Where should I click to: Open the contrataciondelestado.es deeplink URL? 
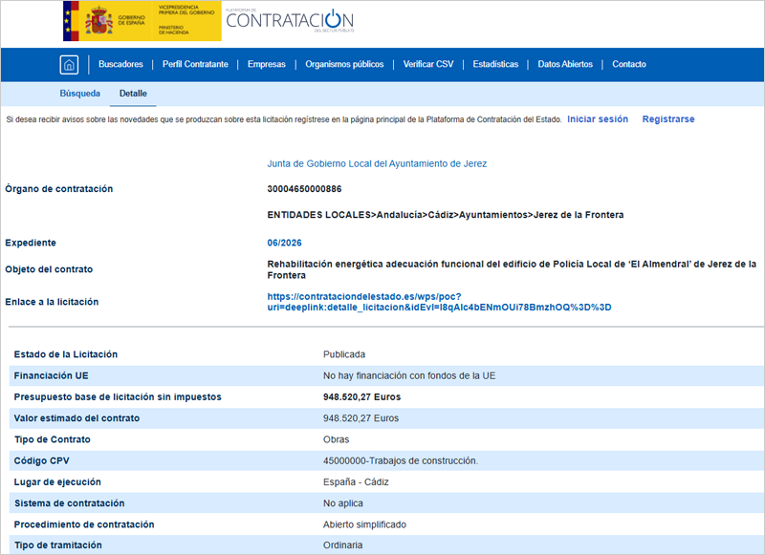click(x=439, y=302)
